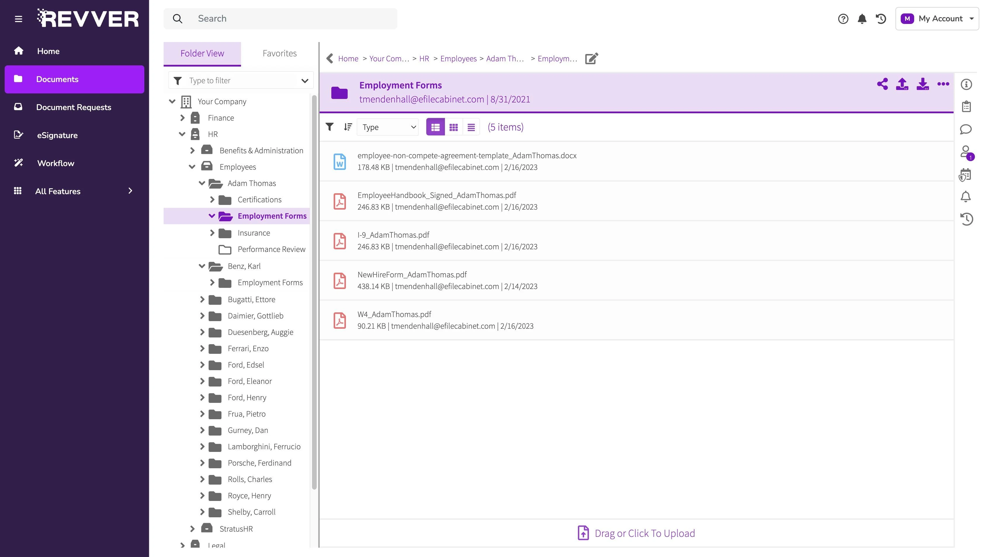Switch to the Favorites tab
The width and height of the screenshot is (991, 557).
[279, 53]
